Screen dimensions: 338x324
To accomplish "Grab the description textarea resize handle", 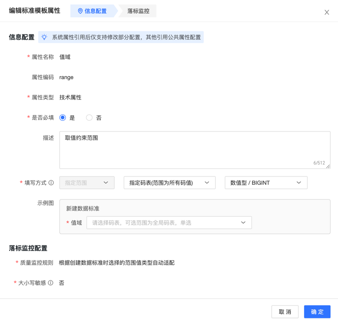I will 328,166.
